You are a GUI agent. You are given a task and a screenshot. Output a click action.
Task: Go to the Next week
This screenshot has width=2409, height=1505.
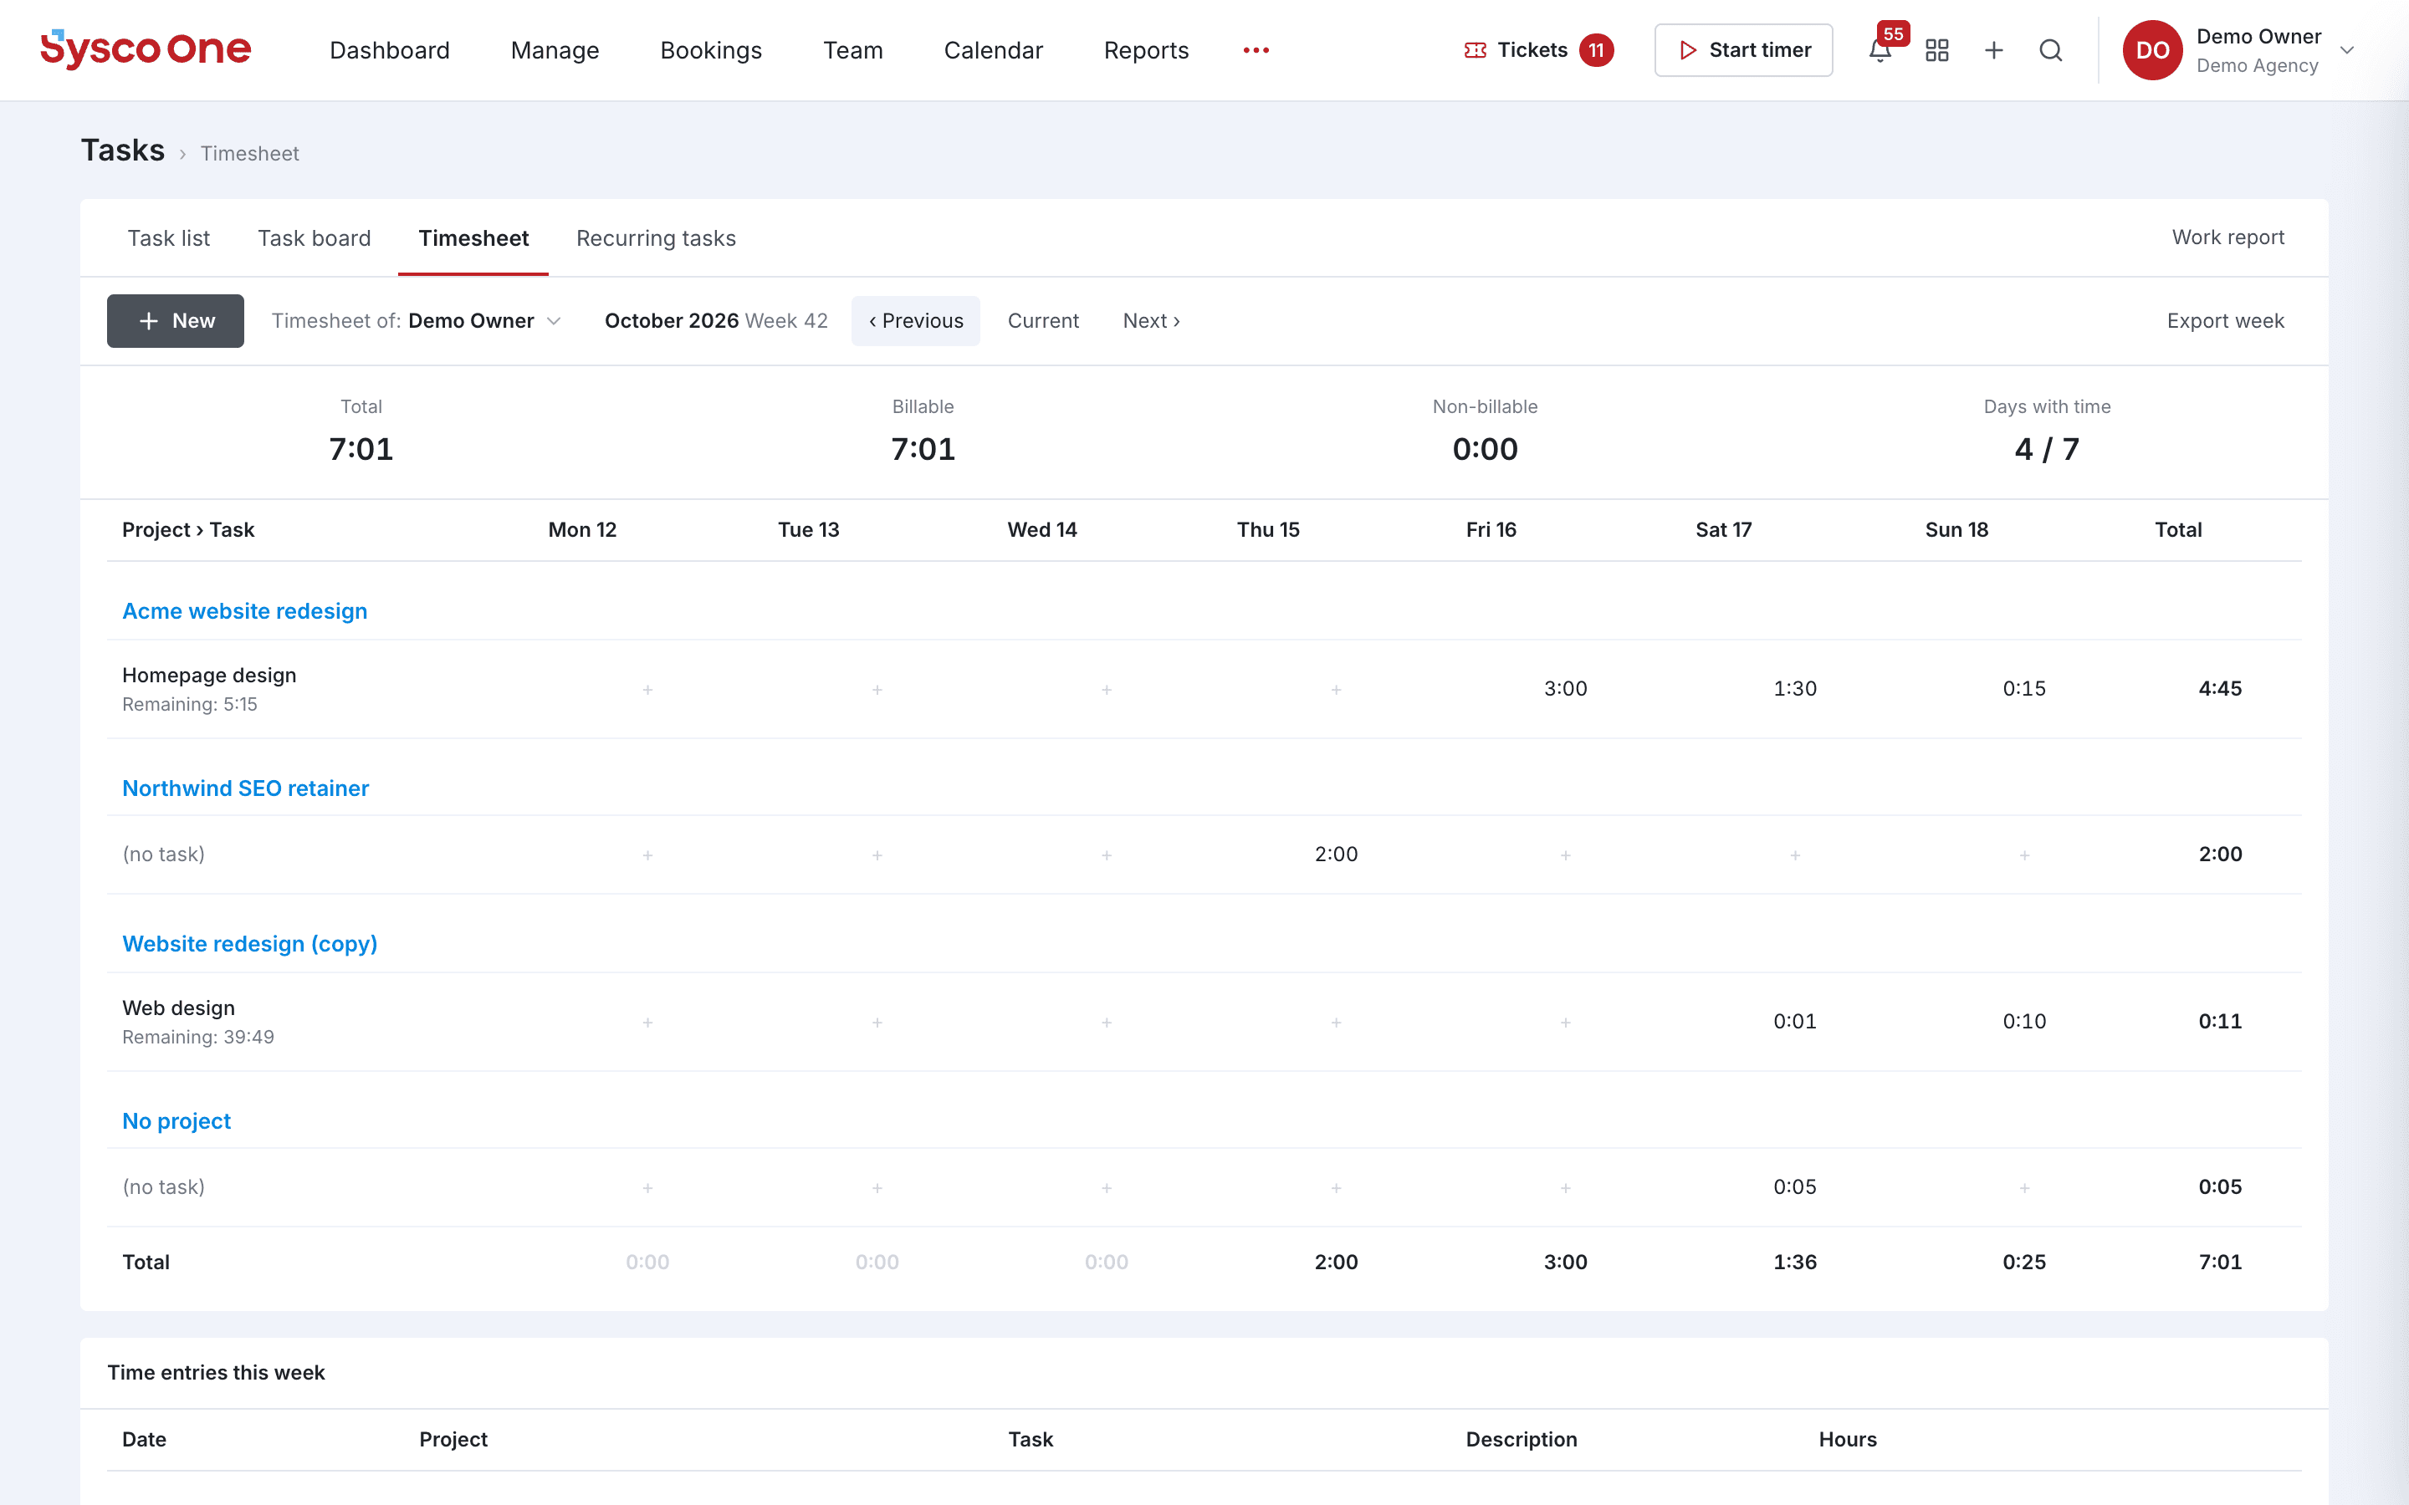click(x=1152, y=320)
